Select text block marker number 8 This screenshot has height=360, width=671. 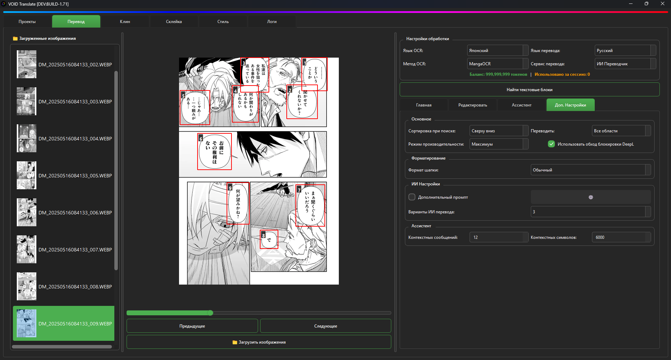263,235
